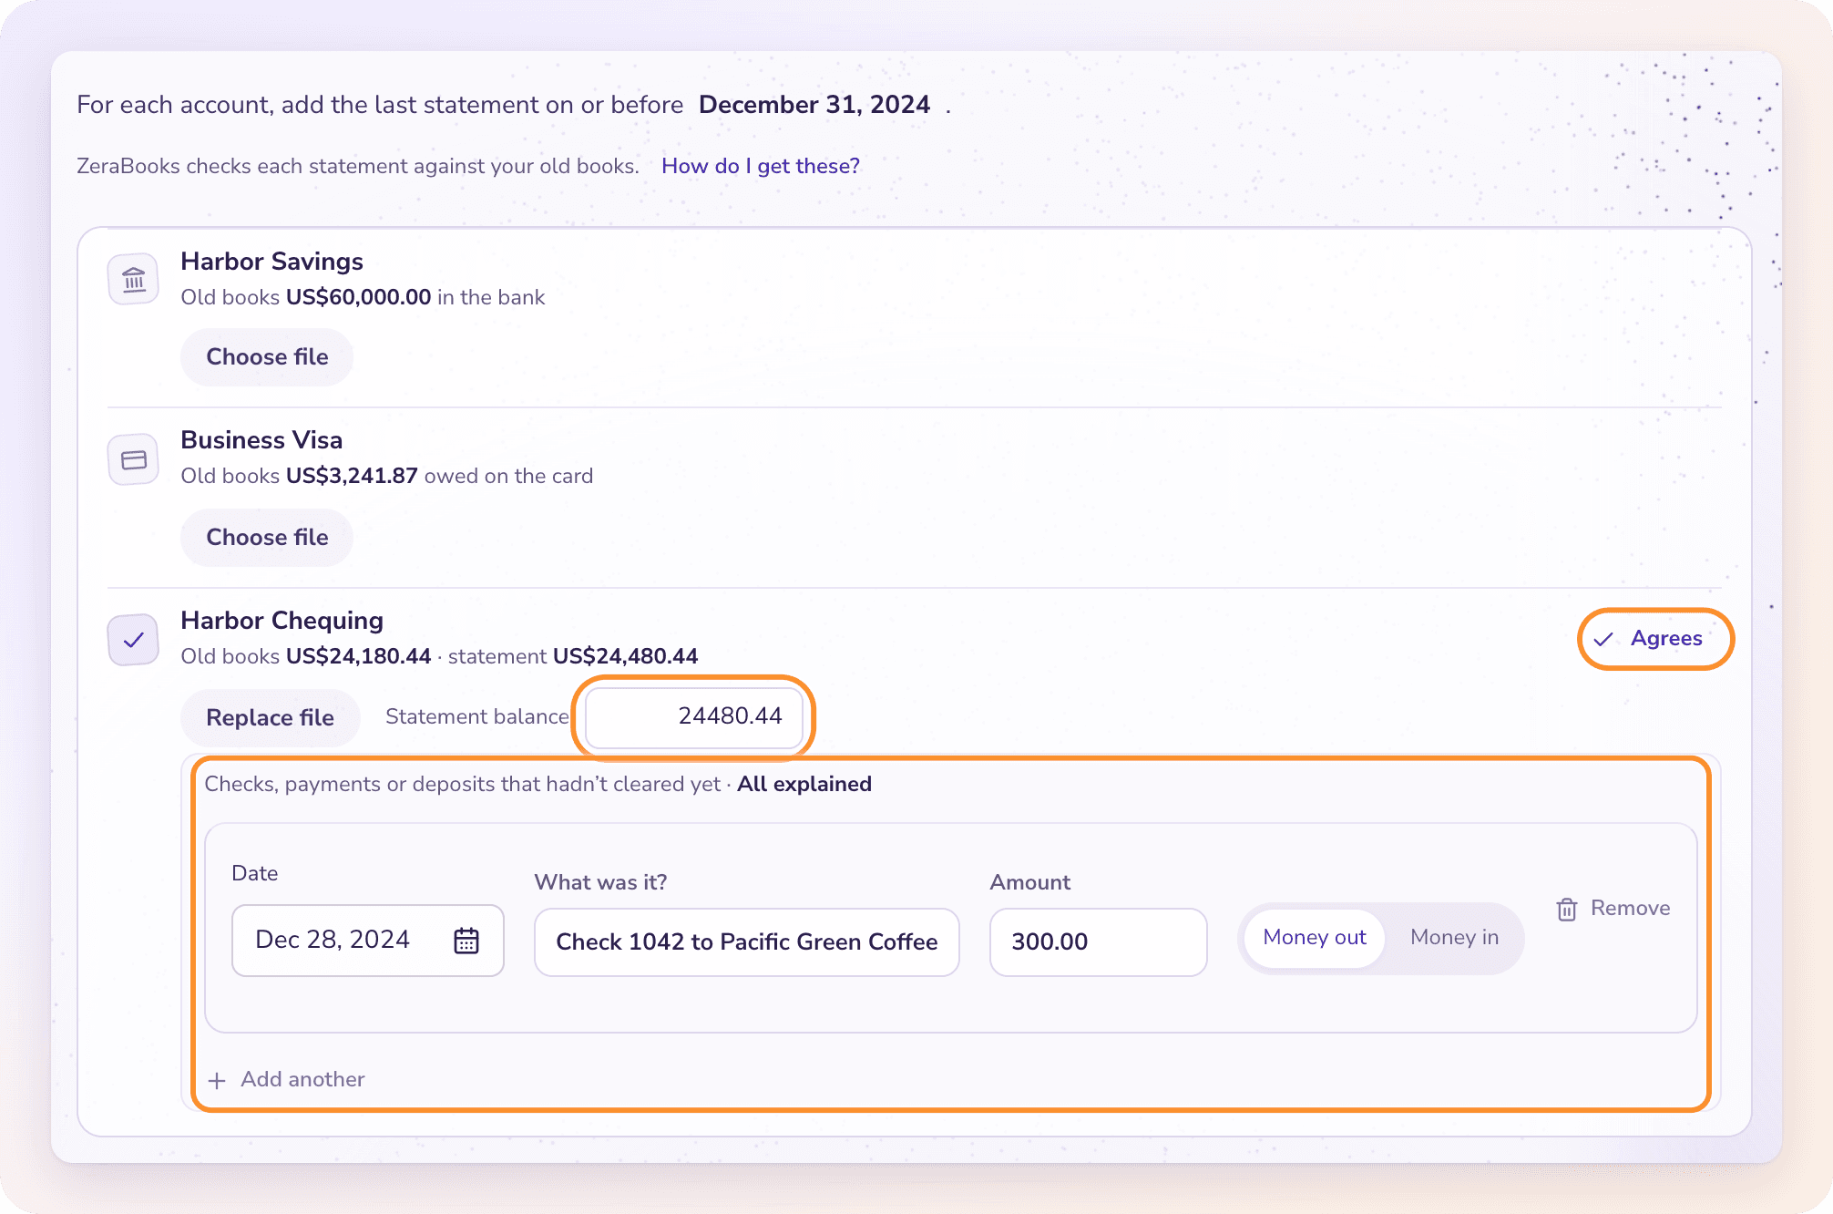
Task: Click the Agrees status checkmark
Action: pyautogui.click(x=1603, y=639)
